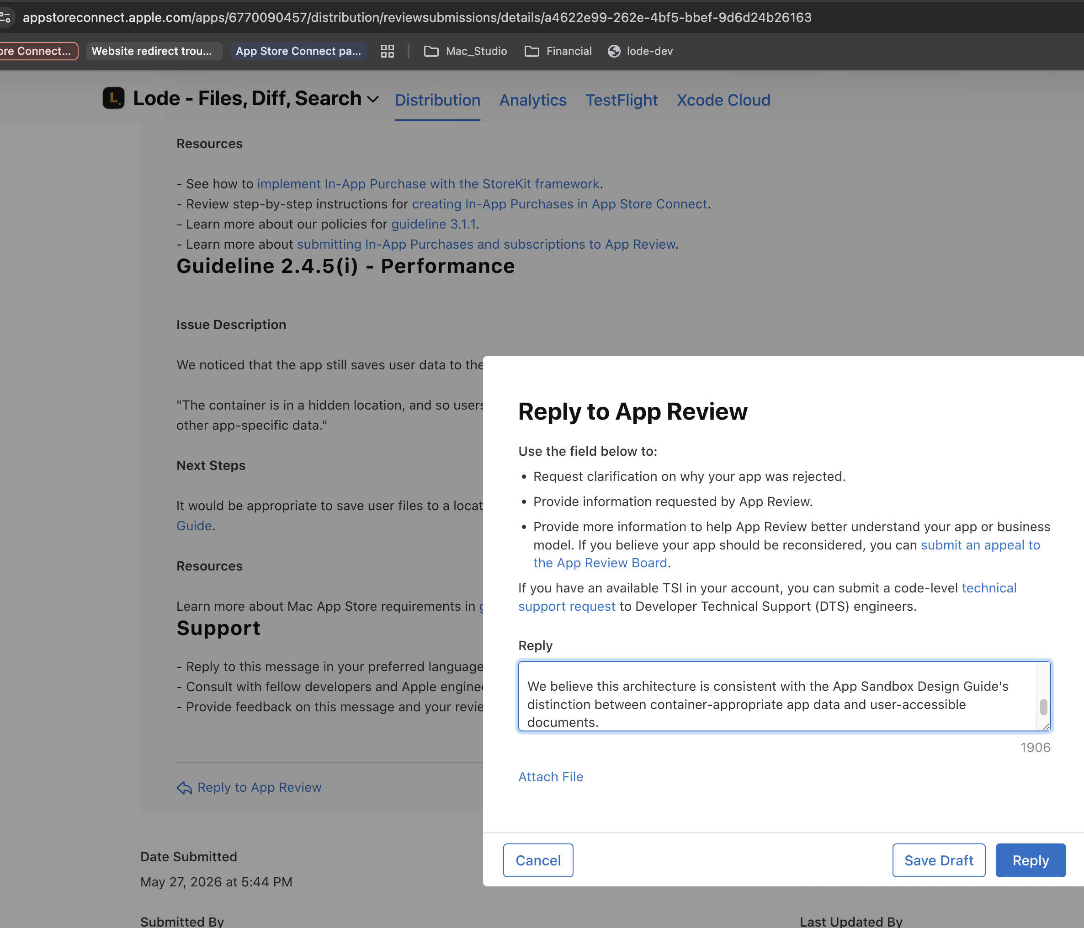Click the browser address bar URL

coord(417,17)
